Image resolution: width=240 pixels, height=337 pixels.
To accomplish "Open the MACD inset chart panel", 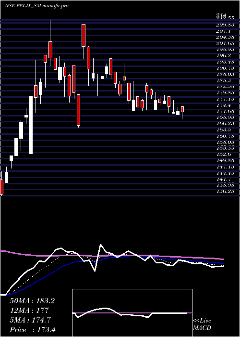I will pos(132,313).
